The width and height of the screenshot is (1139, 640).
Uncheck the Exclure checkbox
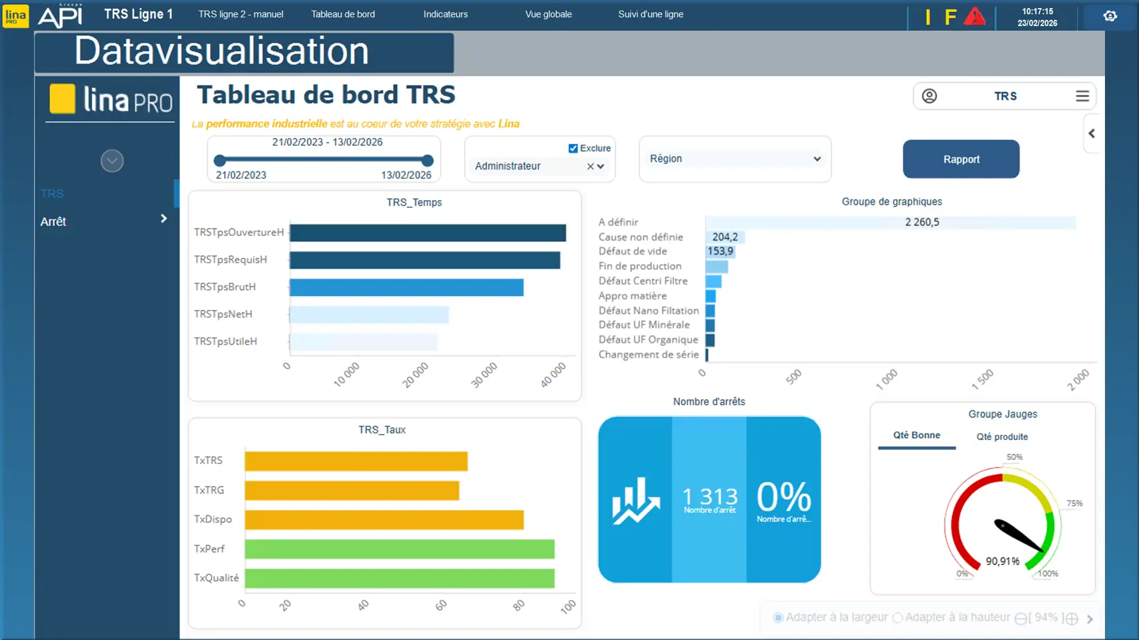pyautogui.click(x=573, y=148)
